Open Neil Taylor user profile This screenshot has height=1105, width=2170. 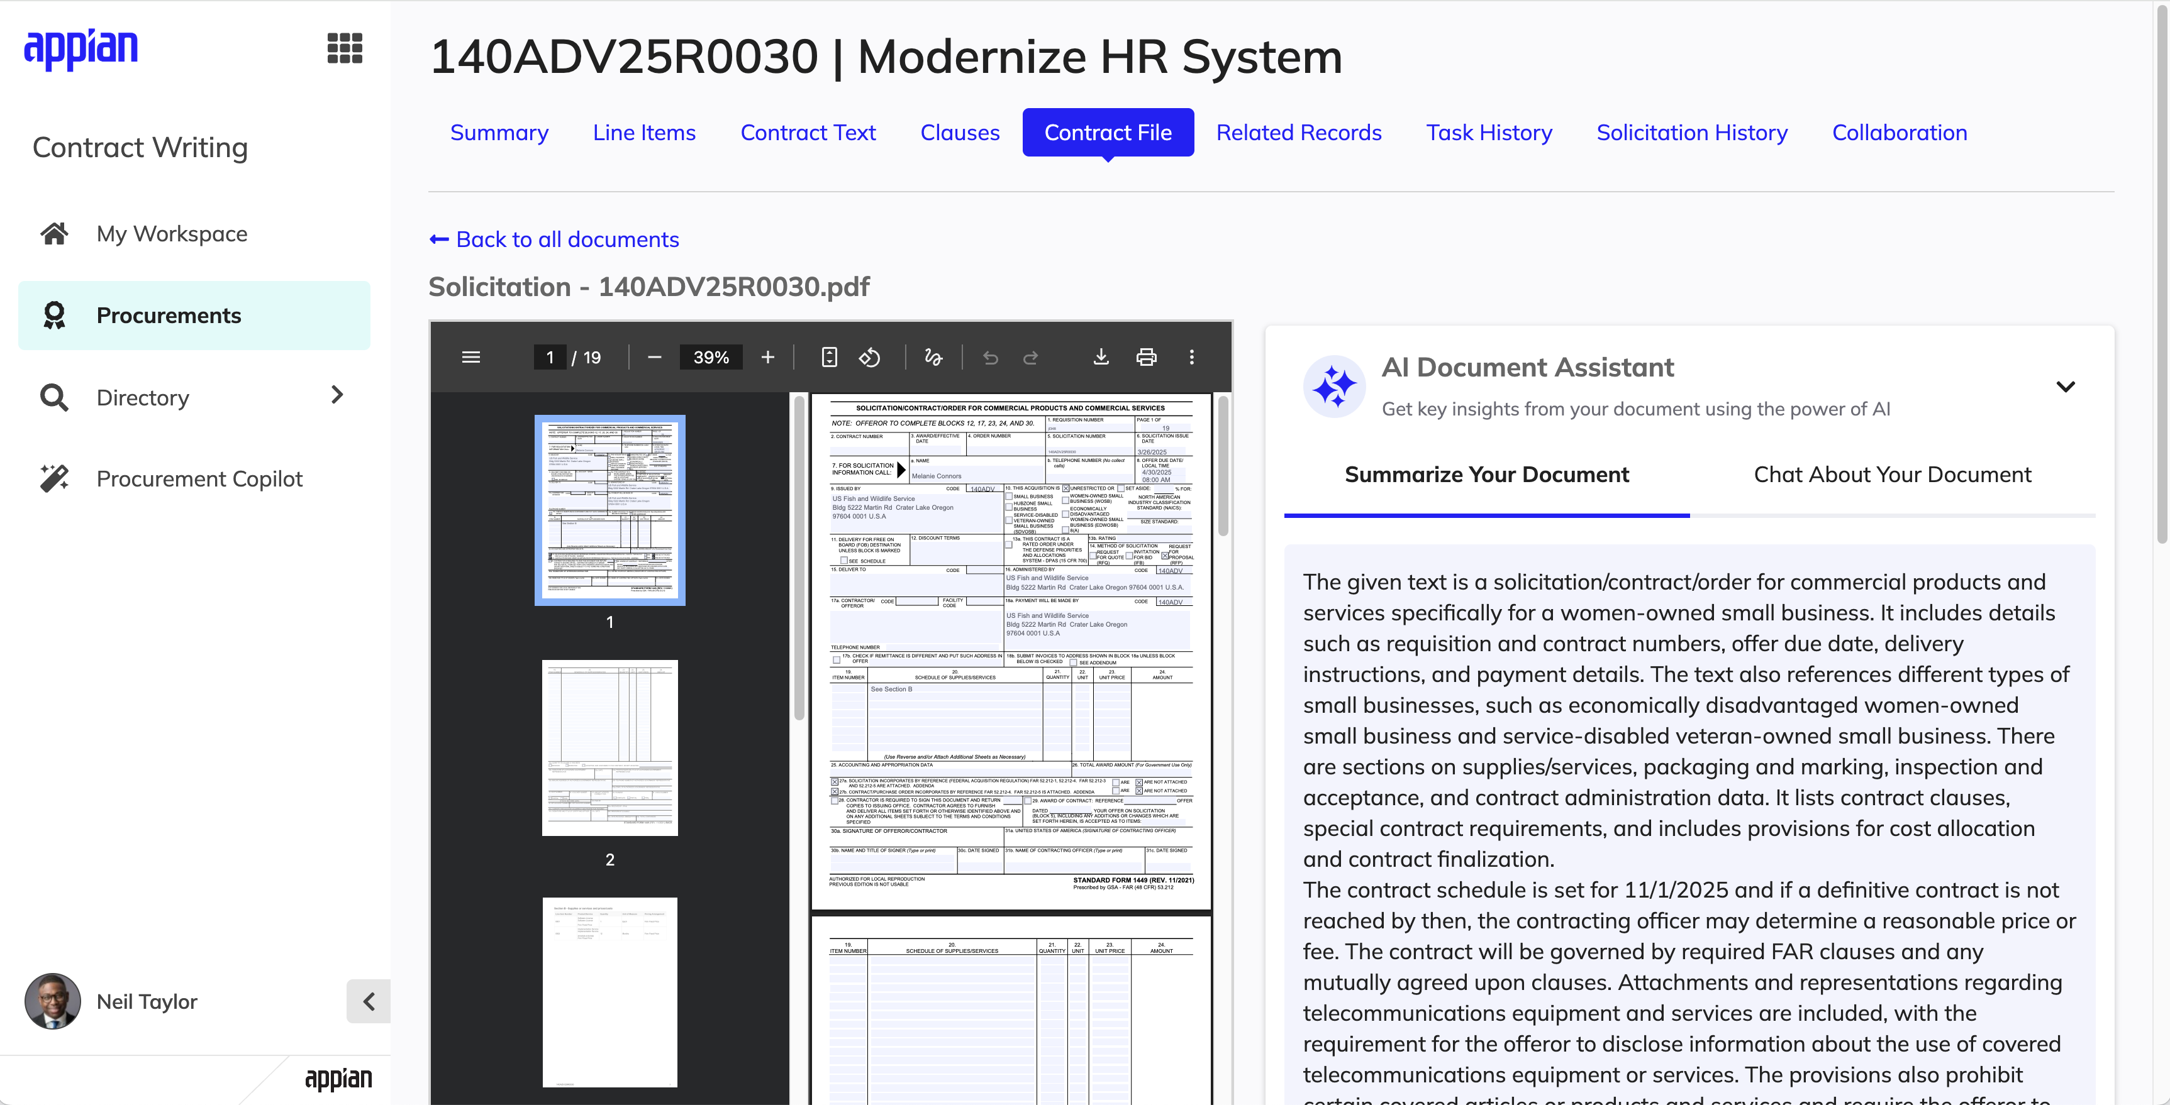click(x=111, y=1001)
